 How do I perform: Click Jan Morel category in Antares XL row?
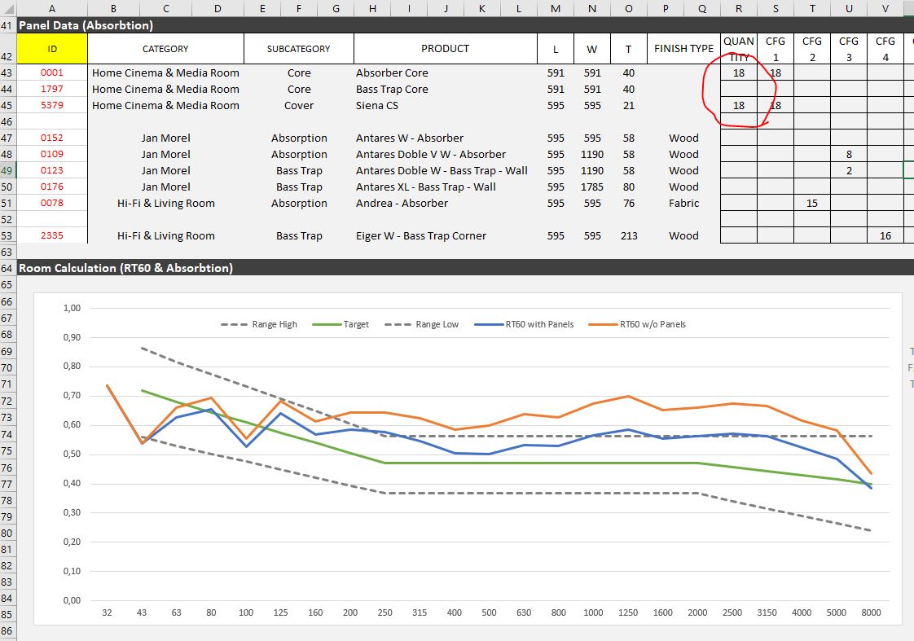(x=165, y=187)
